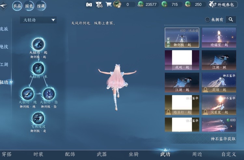The width and height of the screenshot is (244, 160).
Task: Add jade currency next to 715
Action: click(165, 5)
